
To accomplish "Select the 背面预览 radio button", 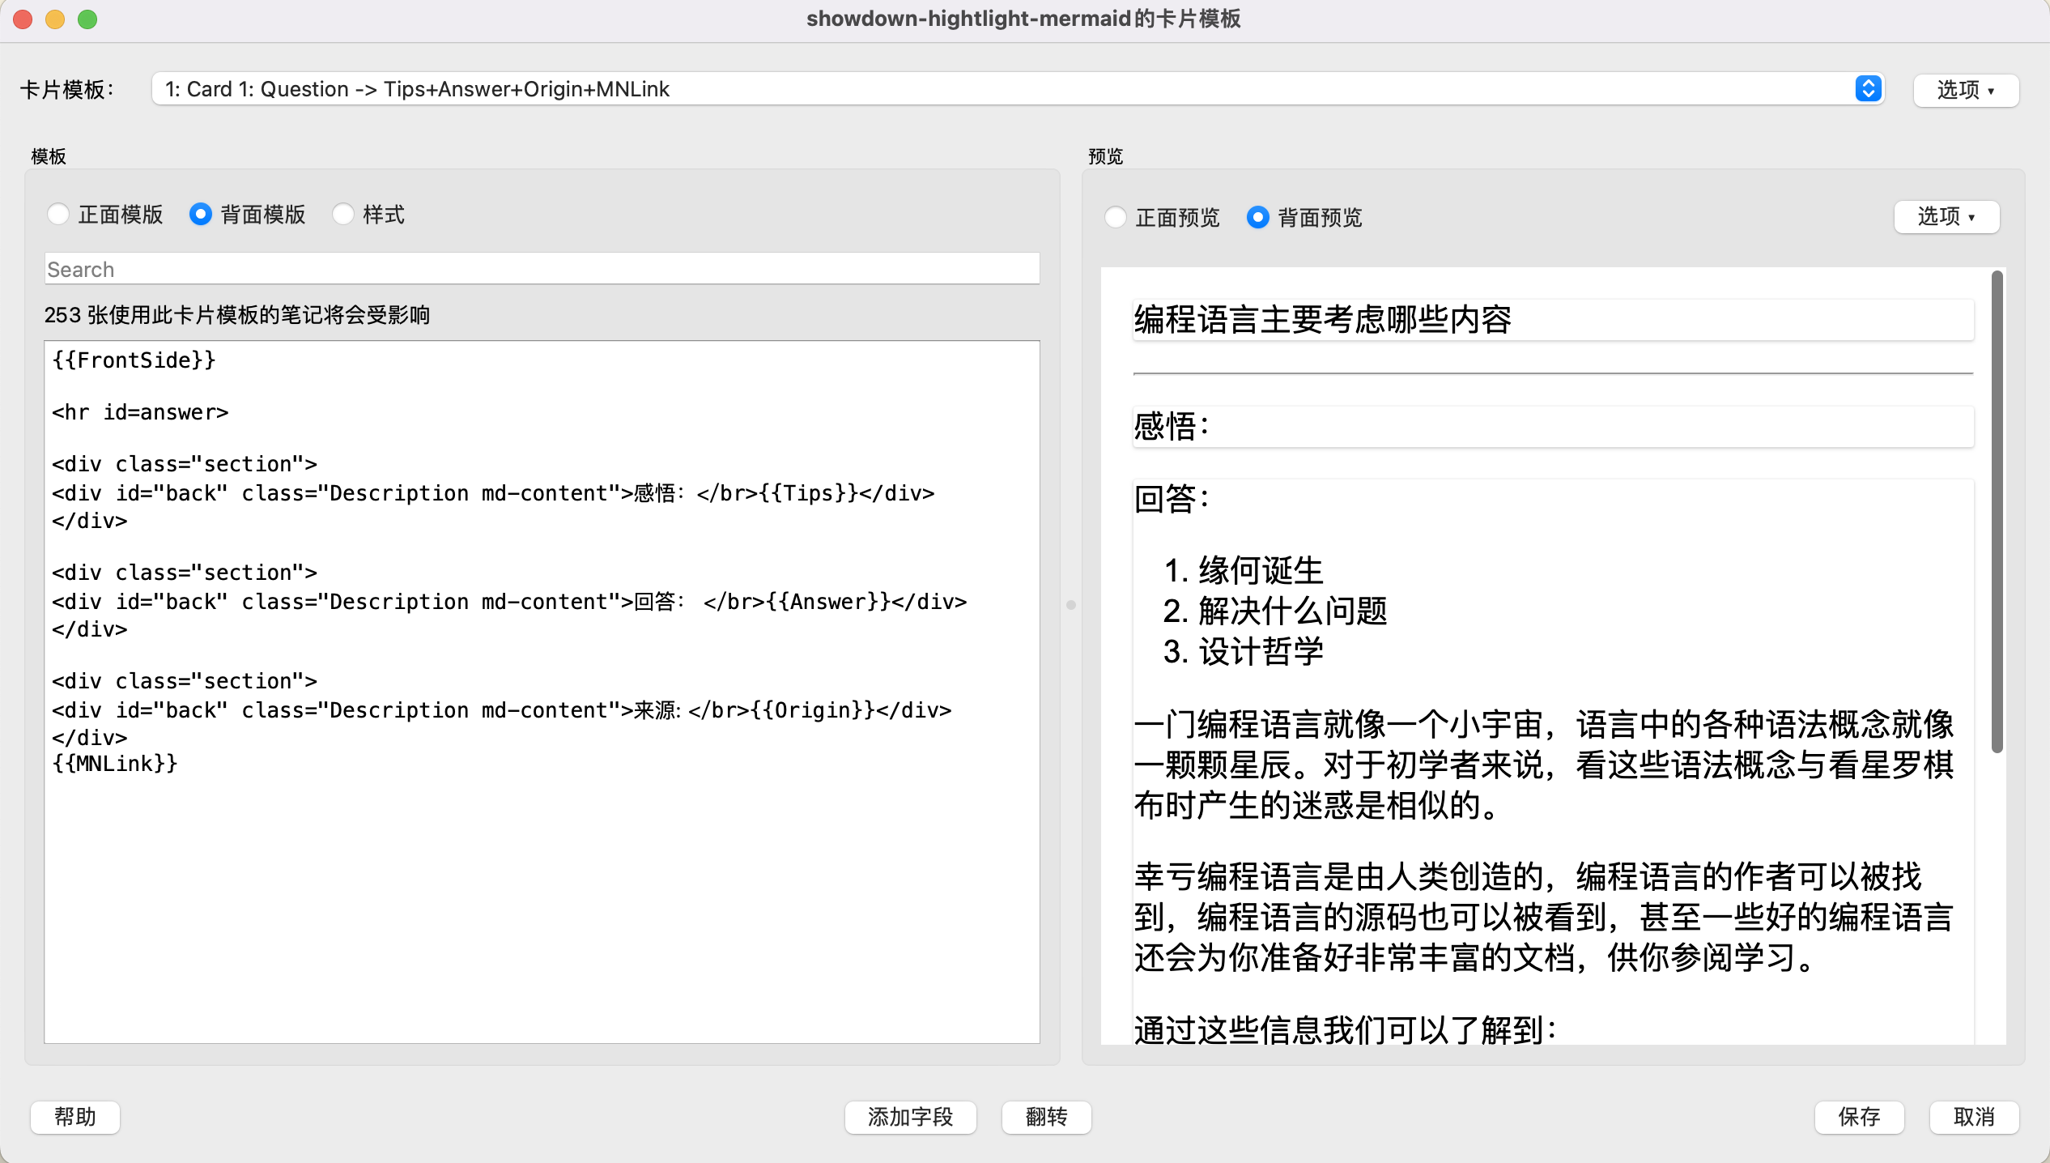I will [x=1257, y=218].
